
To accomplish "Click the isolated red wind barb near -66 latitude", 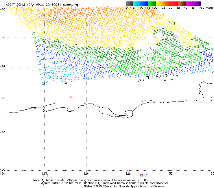I will coord(70,97).
